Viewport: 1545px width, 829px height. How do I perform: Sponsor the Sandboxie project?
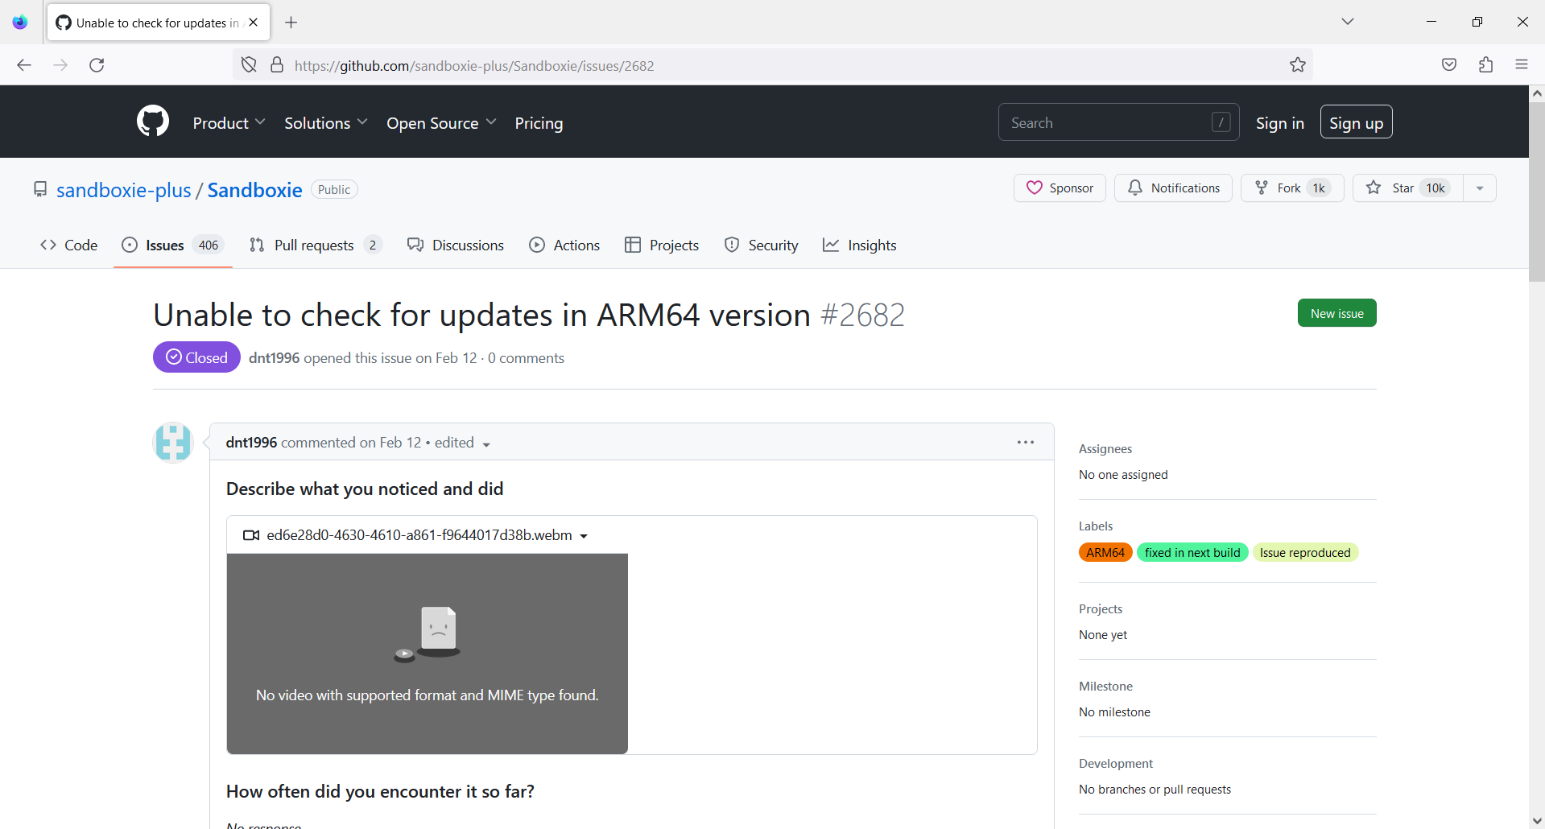(x=1060, y=188)
